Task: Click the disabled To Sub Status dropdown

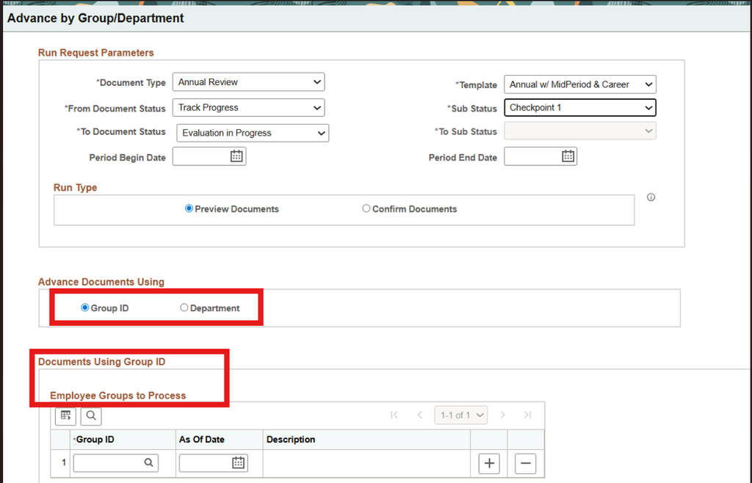Action: point(580,131)
